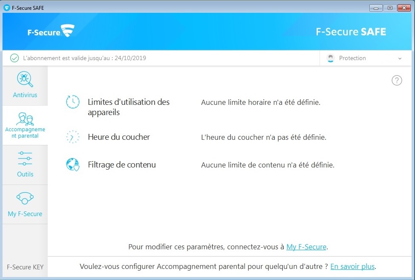Select Limites d'utilisation des appareils entry

(129, 107)
